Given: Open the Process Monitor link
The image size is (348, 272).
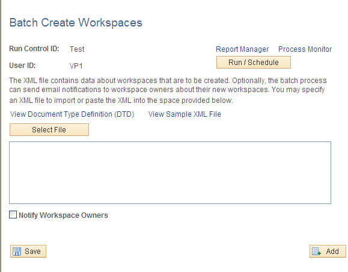Looking at the screenshot, I should point(305,49).
